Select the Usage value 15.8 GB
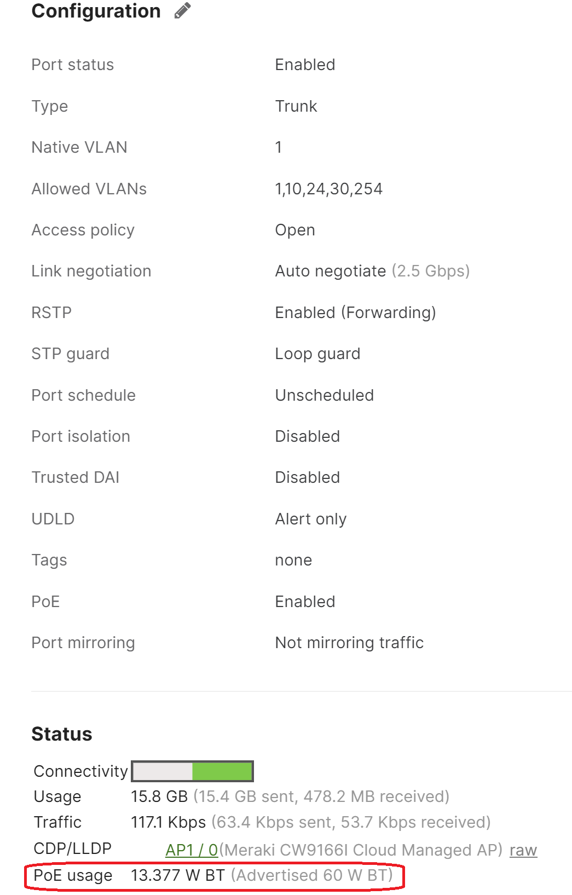This screenshot has height=895, width=572. tap(159, 796)
